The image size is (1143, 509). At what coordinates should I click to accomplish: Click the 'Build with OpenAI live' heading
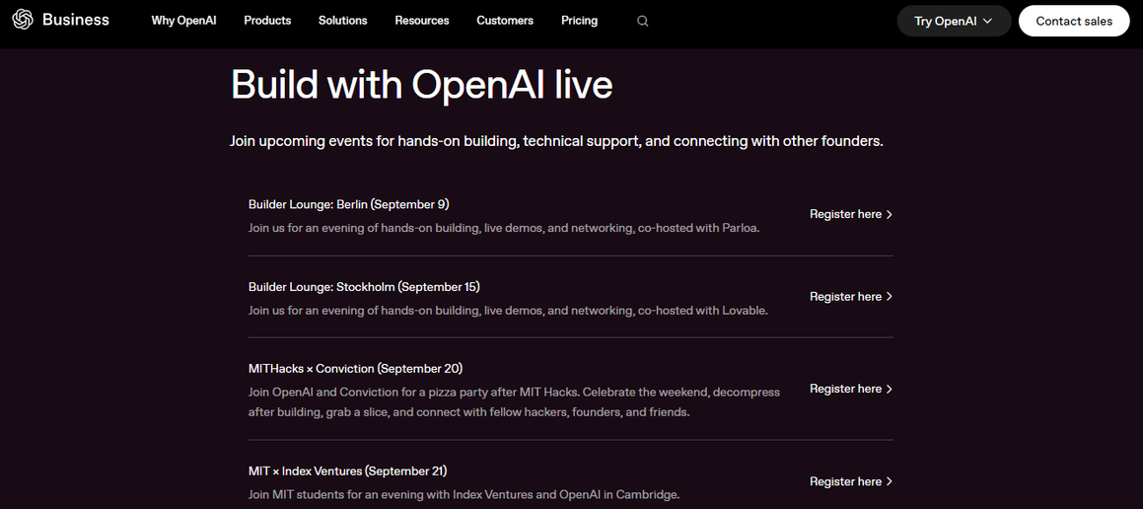[x=421, y=85]
